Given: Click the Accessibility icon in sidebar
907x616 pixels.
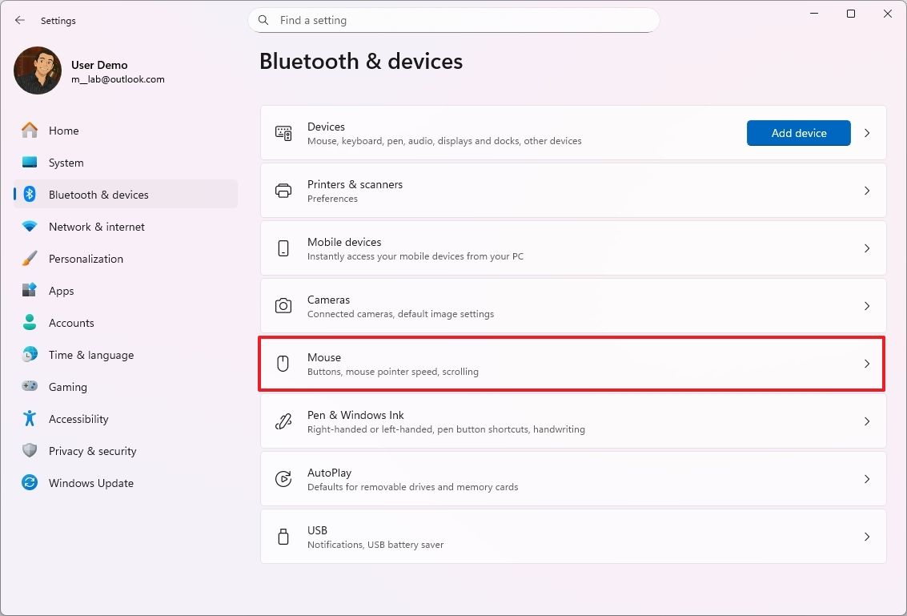Looking at the screenshot, I should [x=30, y=419].
